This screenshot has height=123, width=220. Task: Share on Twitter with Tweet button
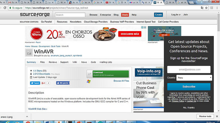click(35, 83)
